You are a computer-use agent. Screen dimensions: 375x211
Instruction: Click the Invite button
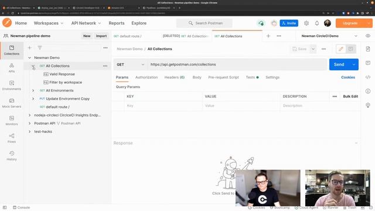point(289,23)
